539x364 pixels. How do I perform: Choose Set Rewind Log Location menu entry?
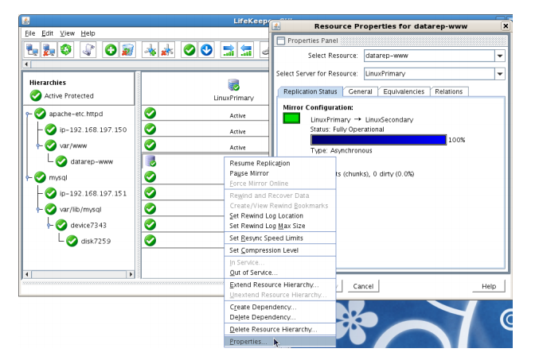pyautogui.click(x=279, y=216)
